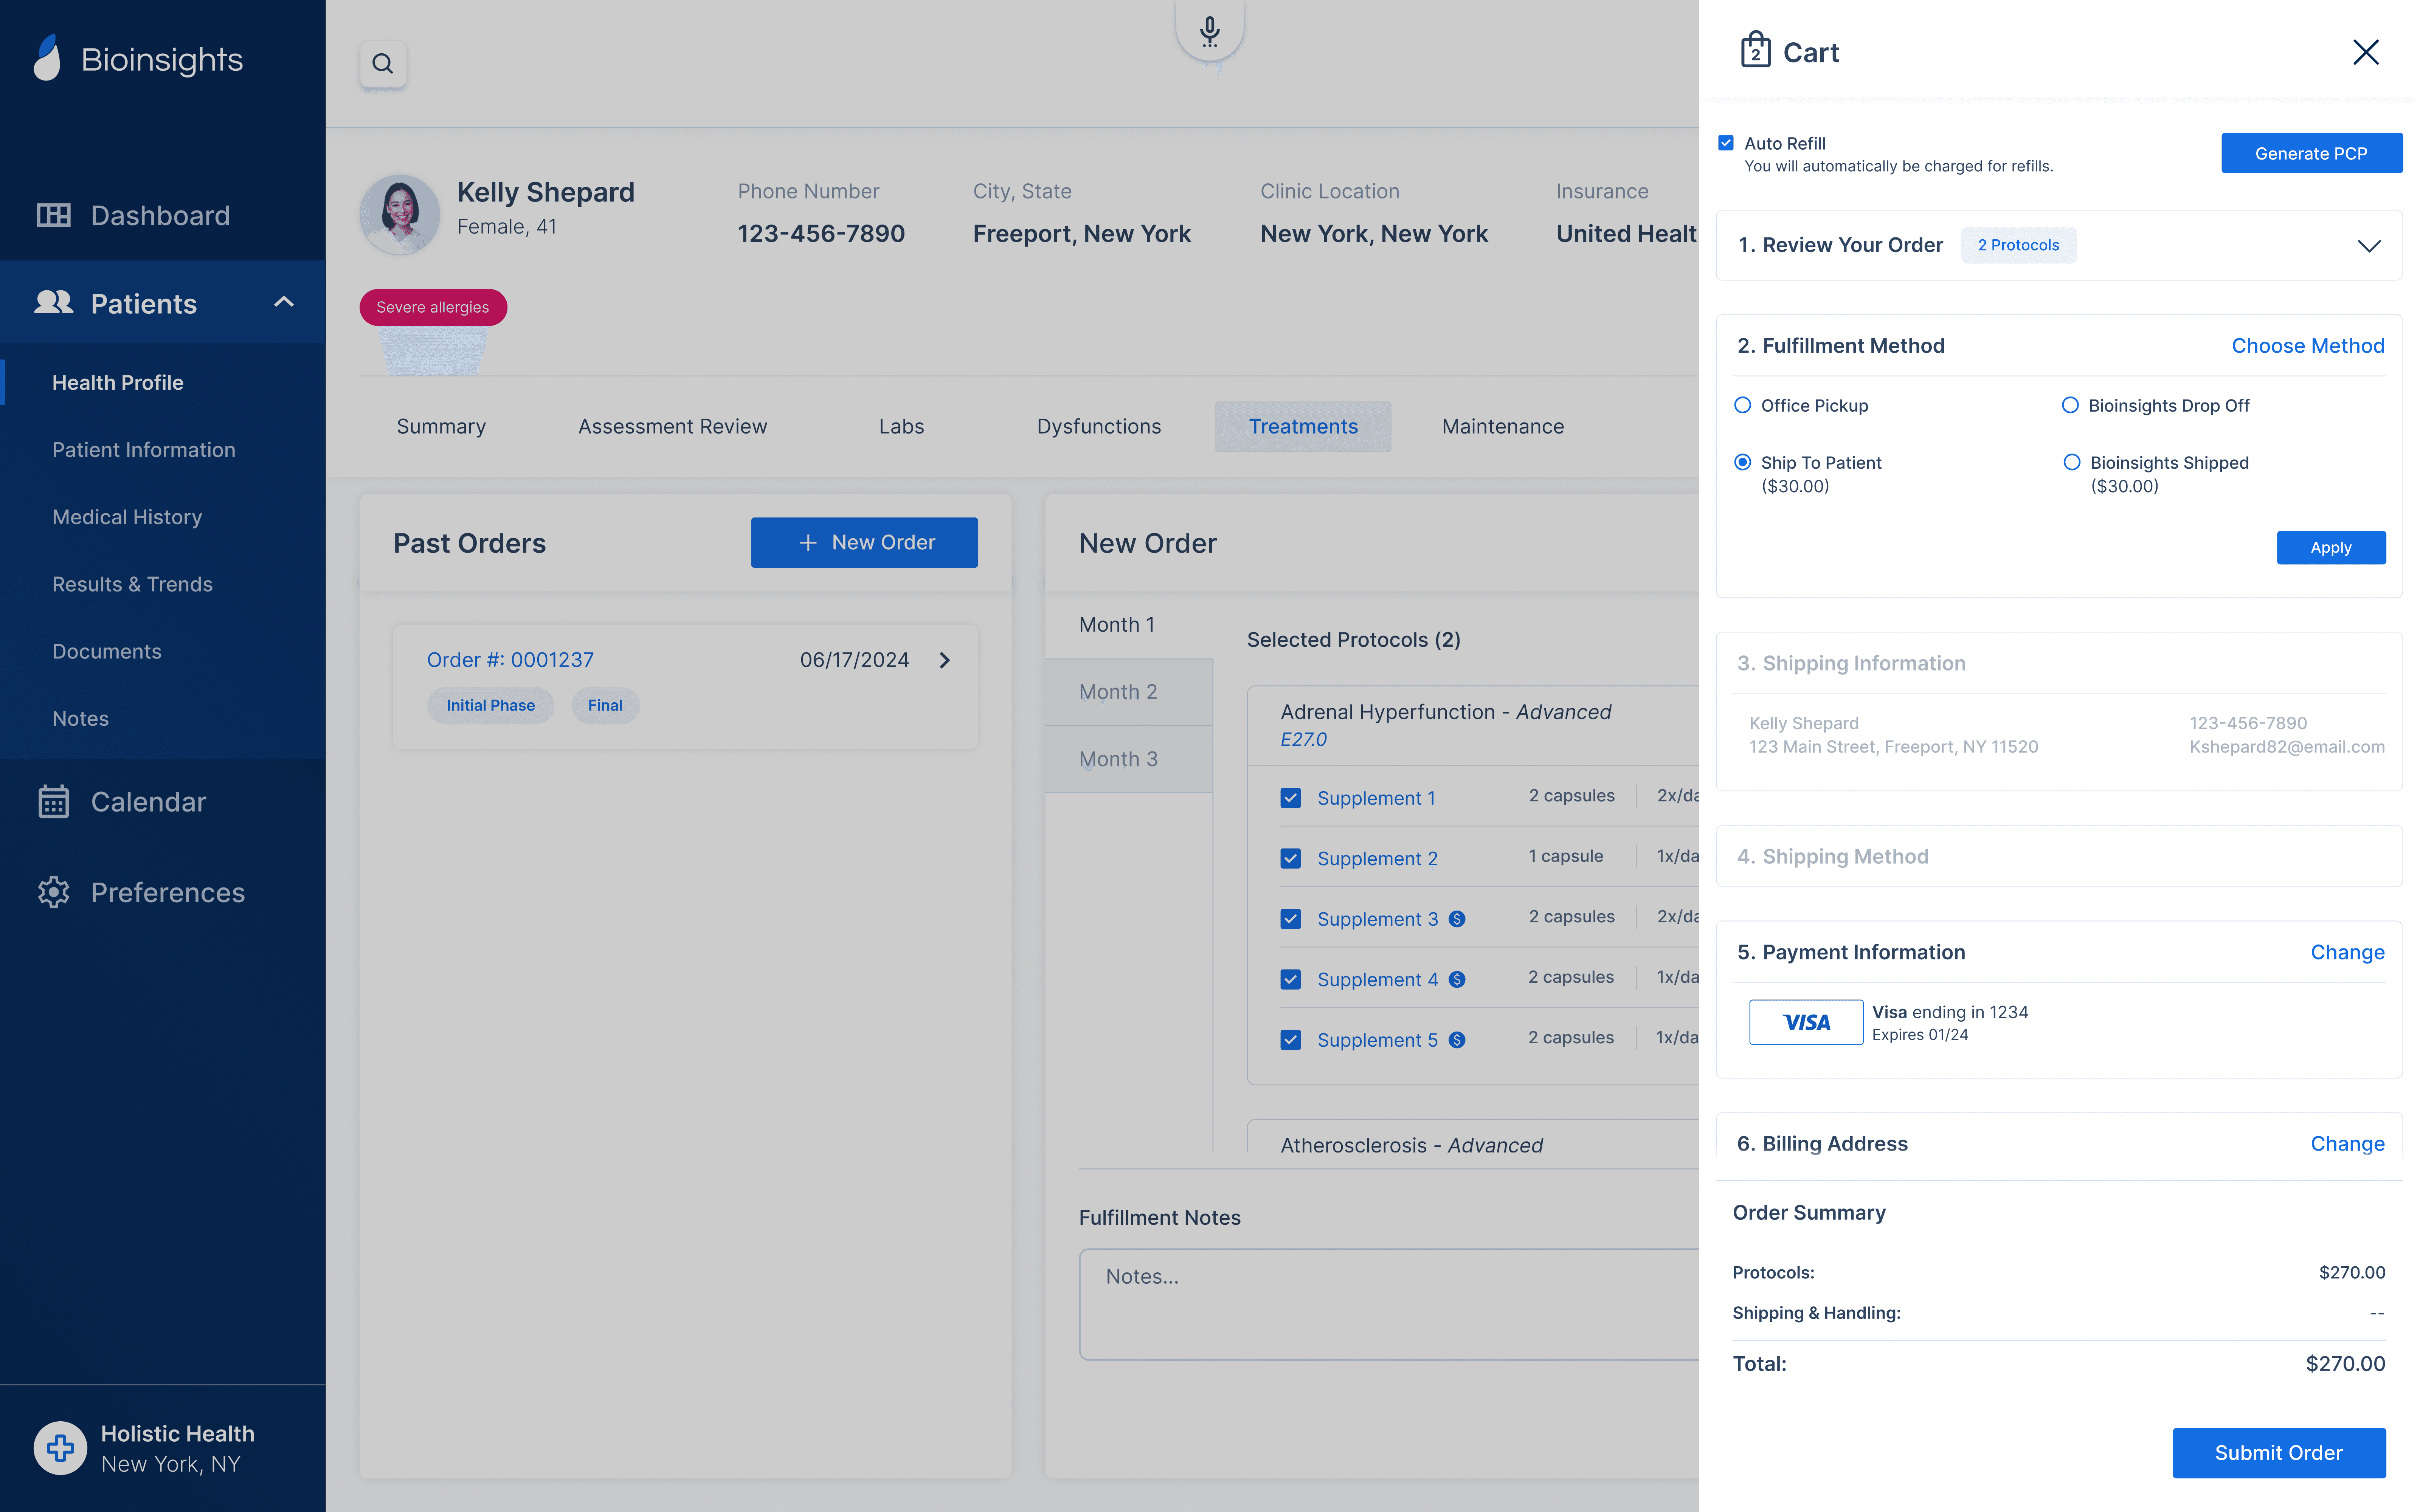Click the Dashboard grid icon
This screenshot has width=2420, height=1512.
point(54,215)
